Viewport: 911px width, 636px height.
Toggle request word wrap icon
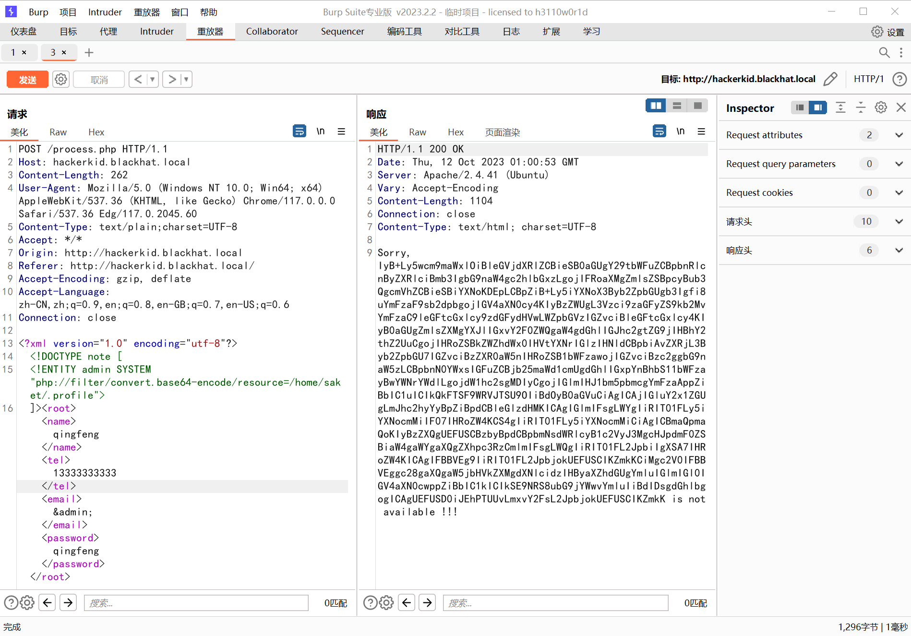pos(300,131)
